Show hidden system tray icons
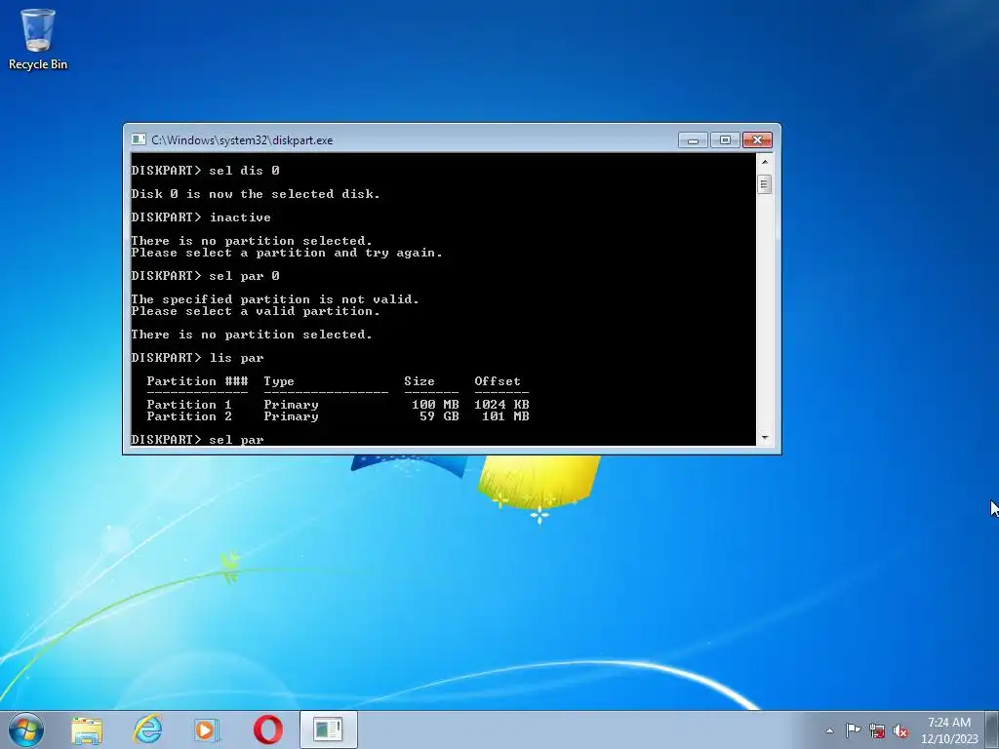This screenshot has height=749, width=999. click(x=829, y=730)
